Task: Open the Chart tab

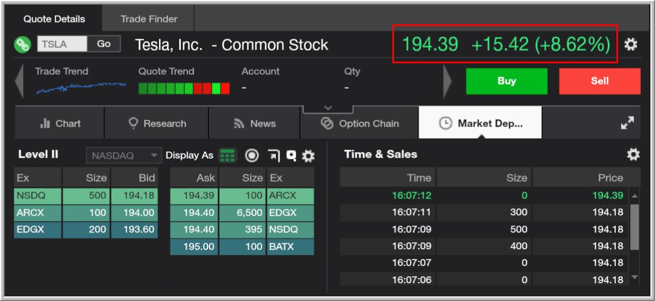Action: pos(60,123)
